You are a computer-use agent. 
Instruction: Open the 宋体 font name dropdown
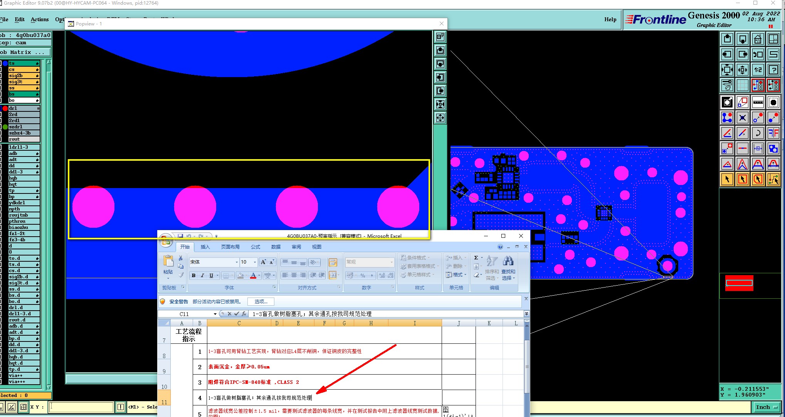click(x=236, y=262)
